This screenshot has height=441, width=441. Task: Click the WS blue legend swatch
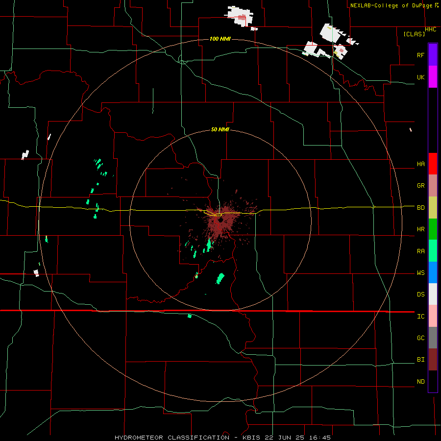(433, 272)
